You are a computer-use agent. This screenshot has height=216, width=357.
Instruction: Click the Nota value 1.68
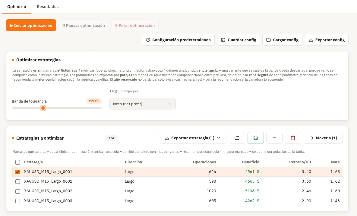[335, 172]
